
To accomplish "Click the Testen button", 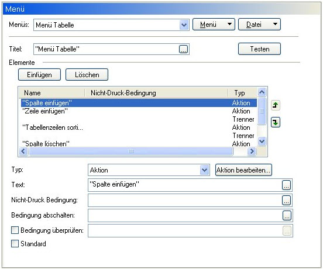I will 259,49.
